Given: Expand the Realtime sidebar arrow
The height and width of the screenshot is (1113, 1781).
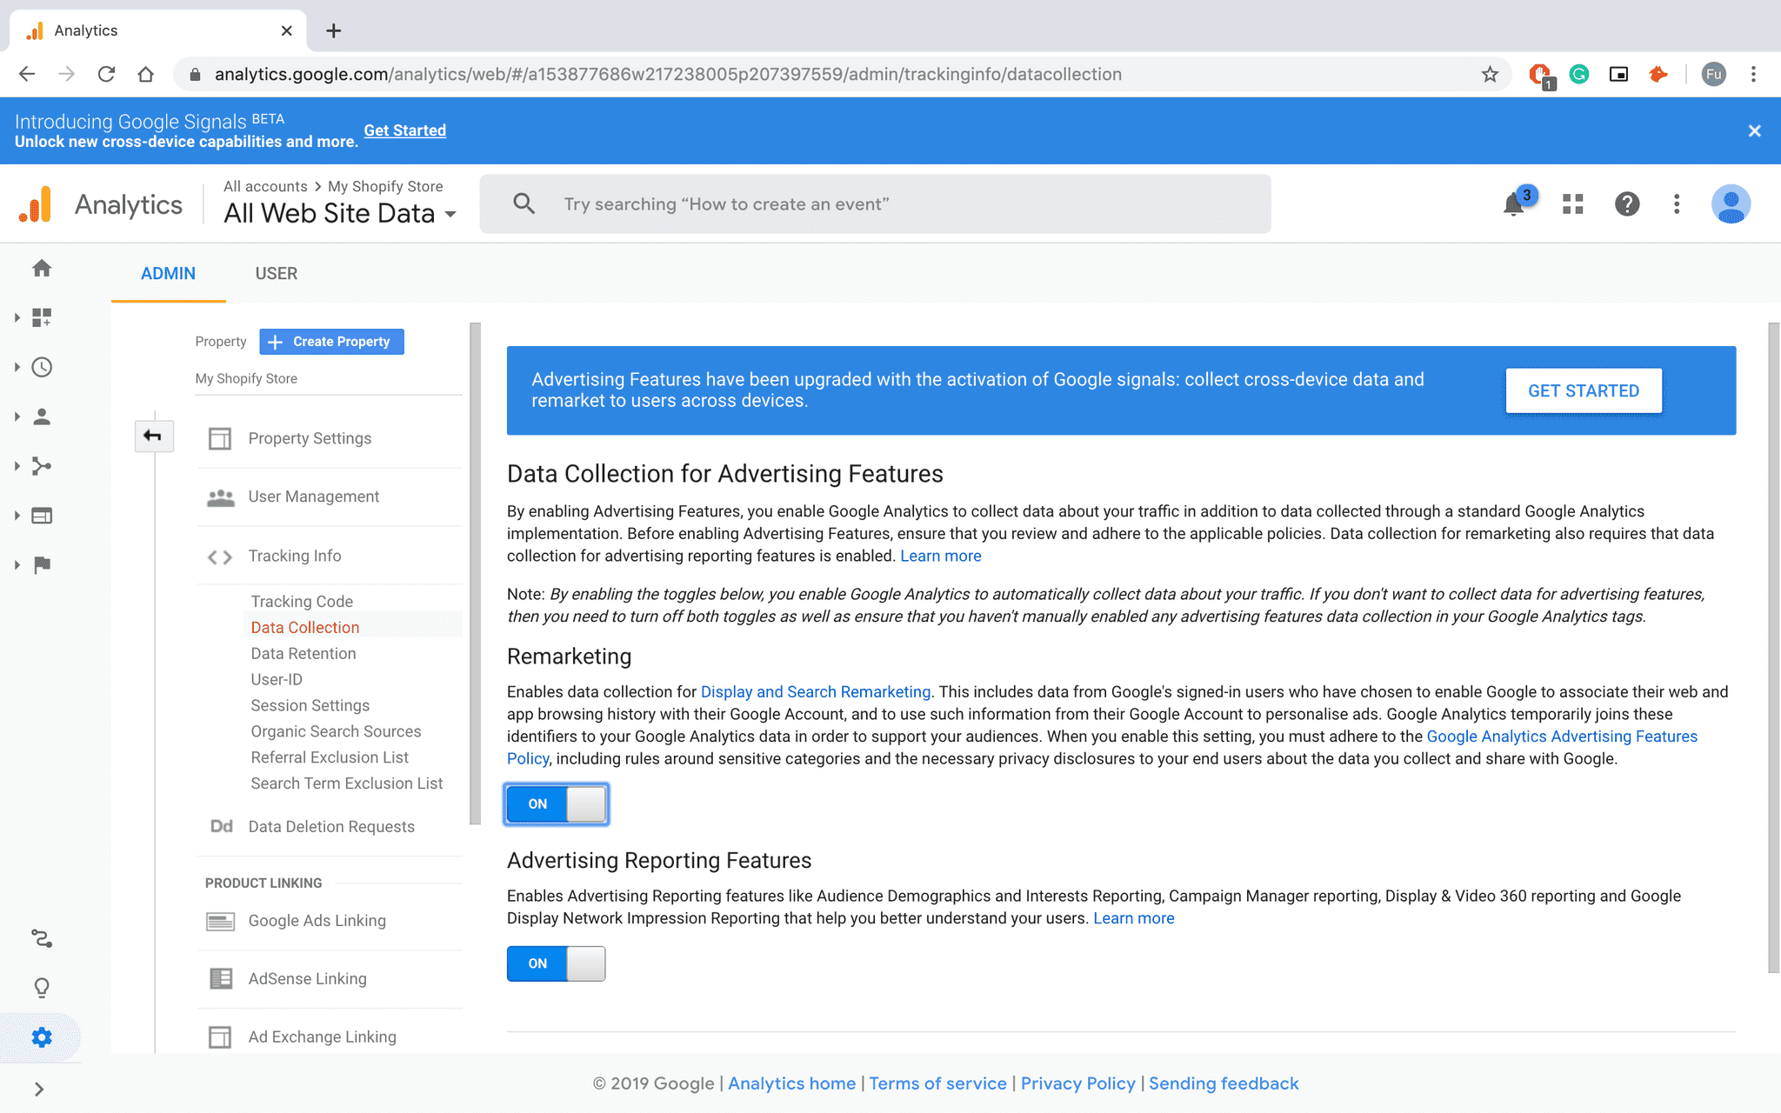Looking at the screenshot, I should [17, 367].
